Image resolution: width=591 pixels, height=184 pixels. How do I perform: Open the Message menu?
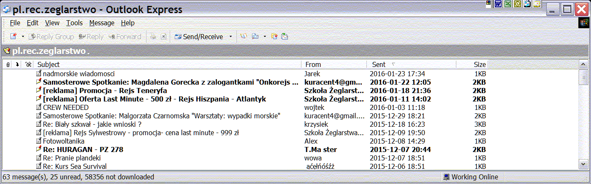click(102, 23)
